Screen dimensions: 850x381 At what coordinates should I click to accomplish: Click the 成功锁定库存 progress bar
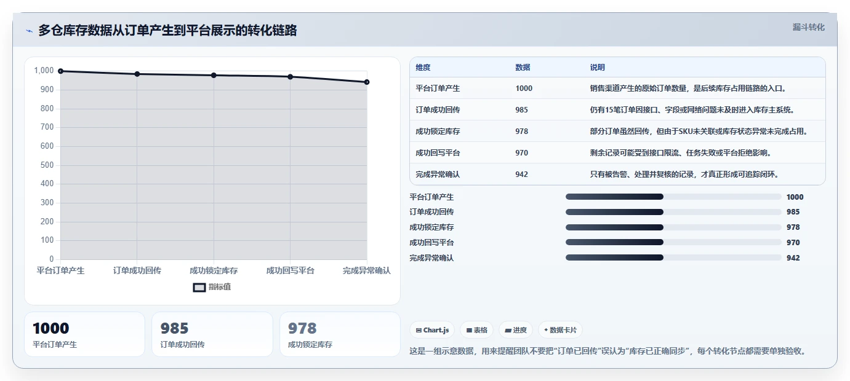tap(673, 227)
